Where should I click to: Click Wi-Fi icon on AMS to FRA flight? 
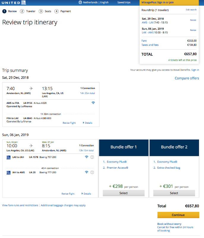[x=93, y=103]
